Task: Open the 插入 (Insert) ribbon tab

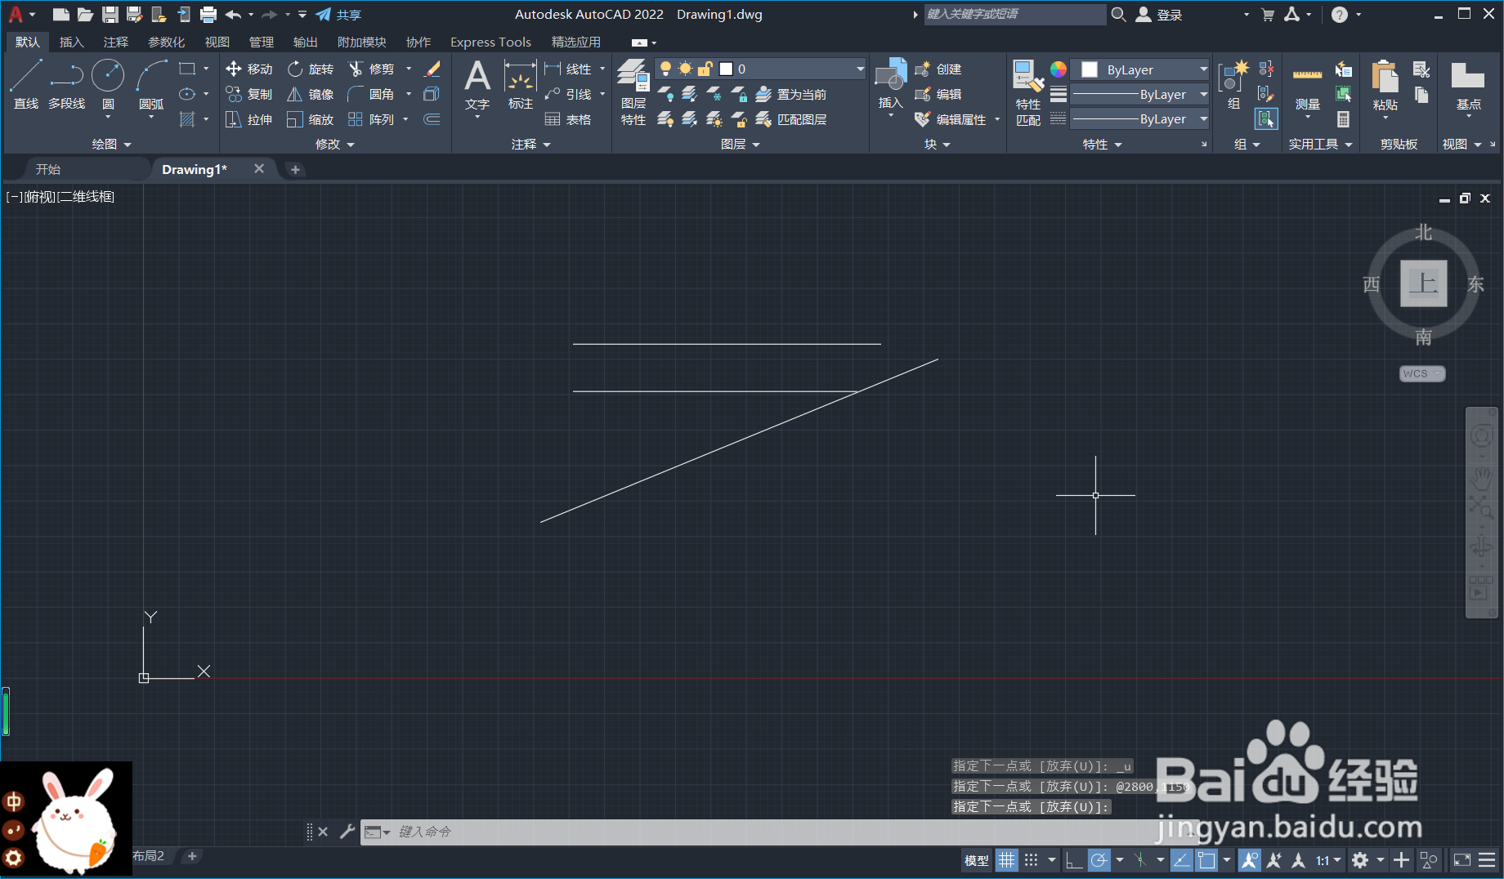Action: (x=72, y=42)
